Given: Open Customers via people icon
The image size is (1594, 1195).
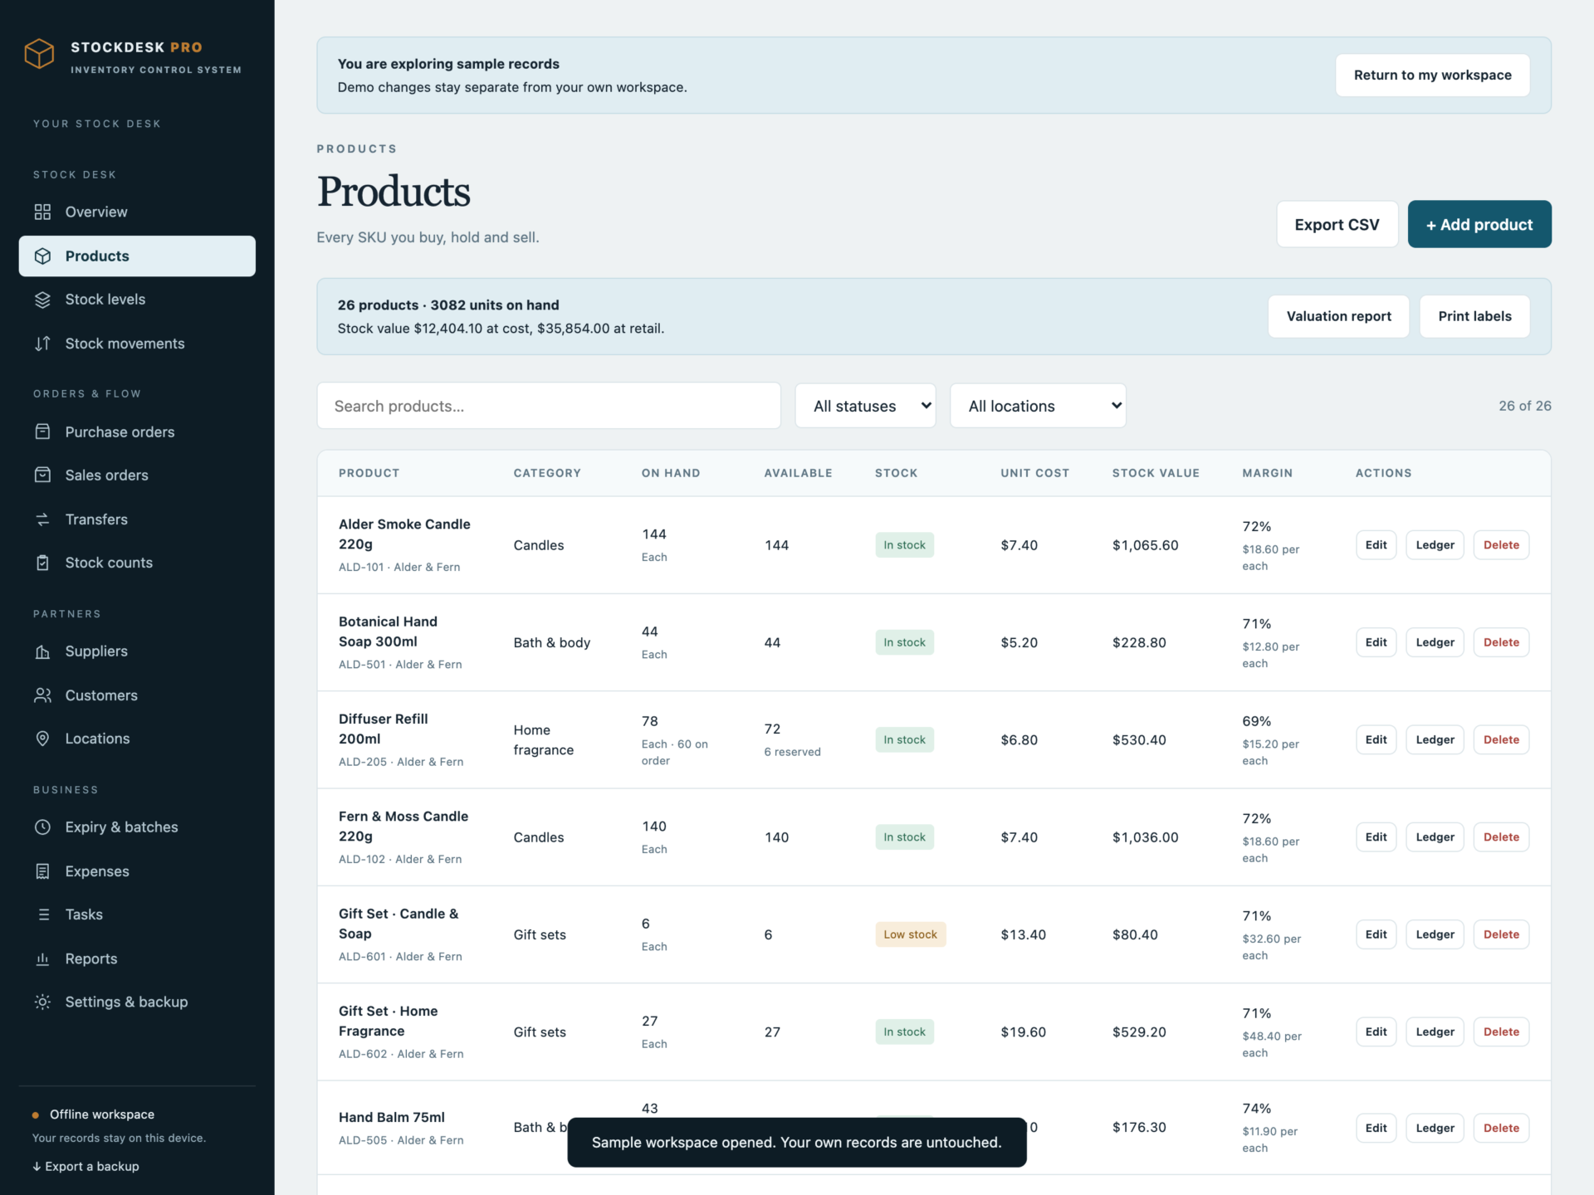Looking at the screenshot, I should [x=42, y=695].
